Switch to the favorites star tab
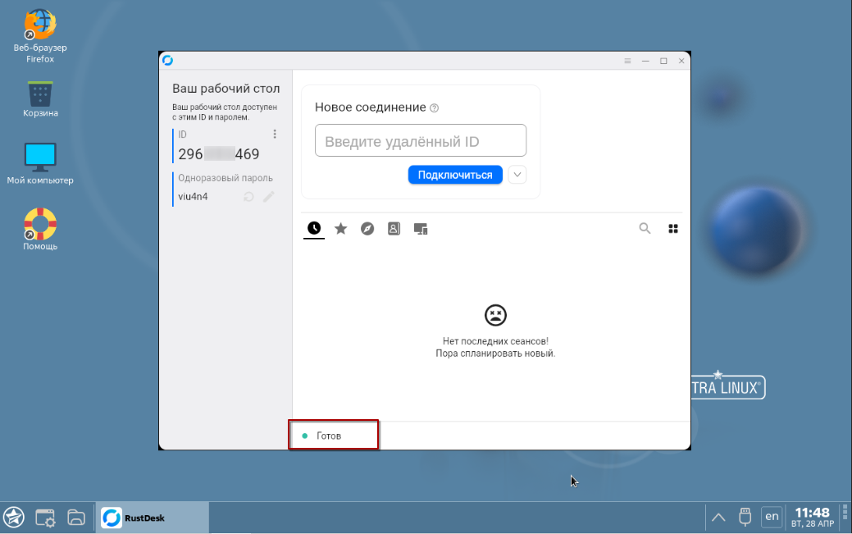This screenshot has height=534, width=852. point(341,229)
